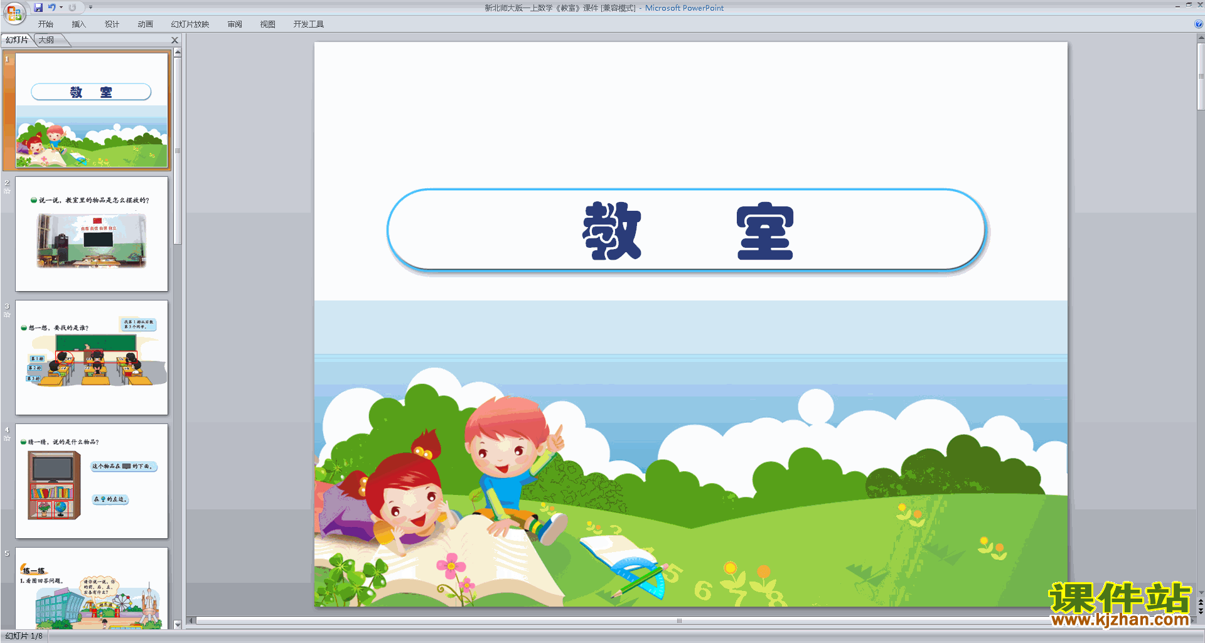The height and width of the screenshot is (643, 1205).
Task: Select slide 5 thumbnail 练一练
Action: tap(92, 588)
